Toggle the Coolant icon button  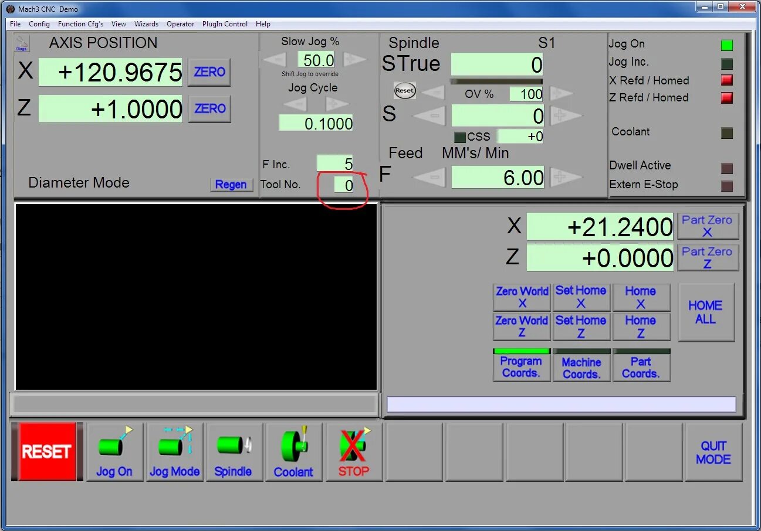(x=294, y=452)
